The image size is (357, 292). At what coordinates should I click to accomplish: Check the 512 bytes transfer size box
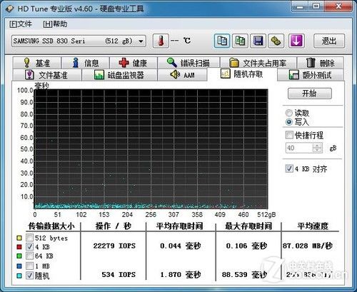[x=29, y=238]
